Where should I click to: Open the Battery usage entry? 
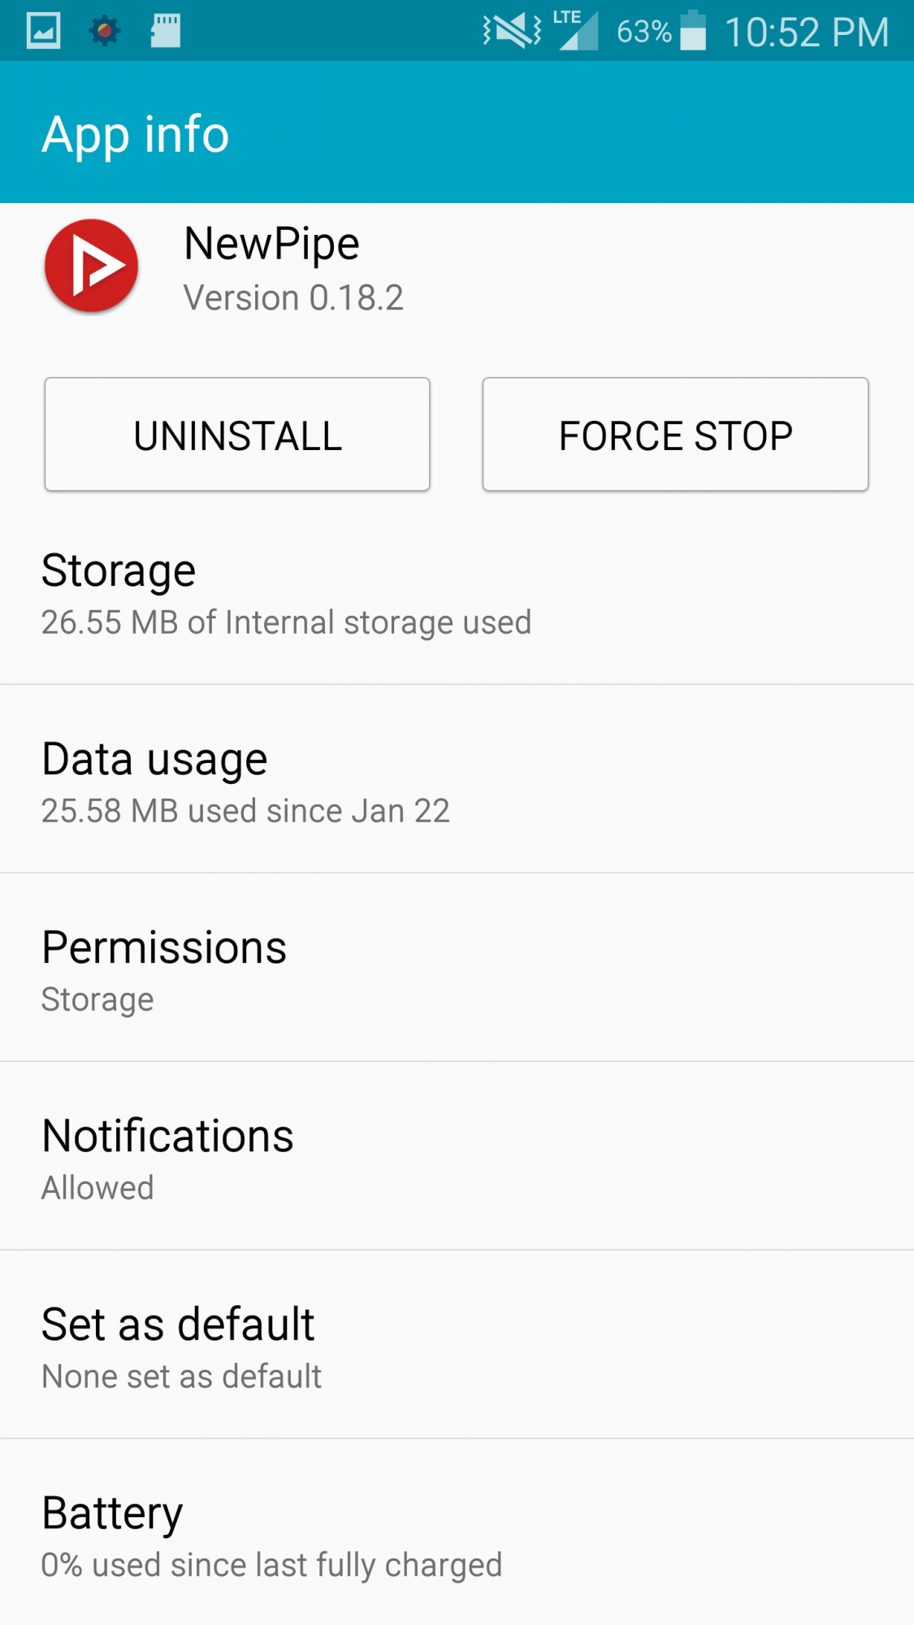457,1534
